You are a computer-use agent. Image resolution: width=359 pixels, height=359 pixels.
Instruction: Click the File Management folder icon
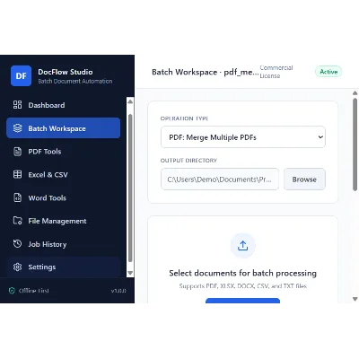pyautogui.click(x=17, y=221)
